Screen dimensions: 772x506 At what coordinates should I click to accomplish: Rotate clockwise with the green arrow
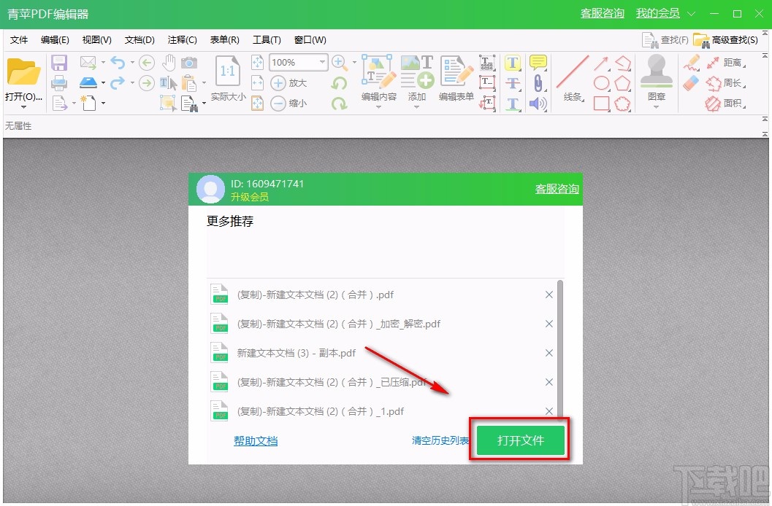point(339,103)
